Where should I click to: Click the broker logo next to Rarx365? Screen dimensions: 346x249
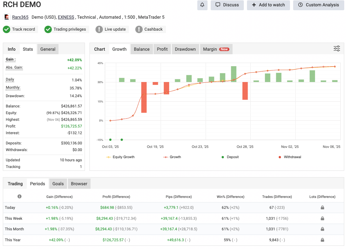[x=6, y=17]
